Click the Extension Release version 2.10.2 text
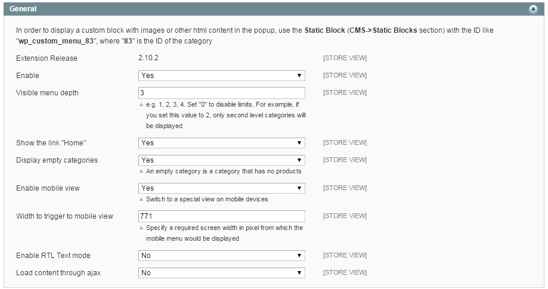548x289 pixels. pos(148,58)
